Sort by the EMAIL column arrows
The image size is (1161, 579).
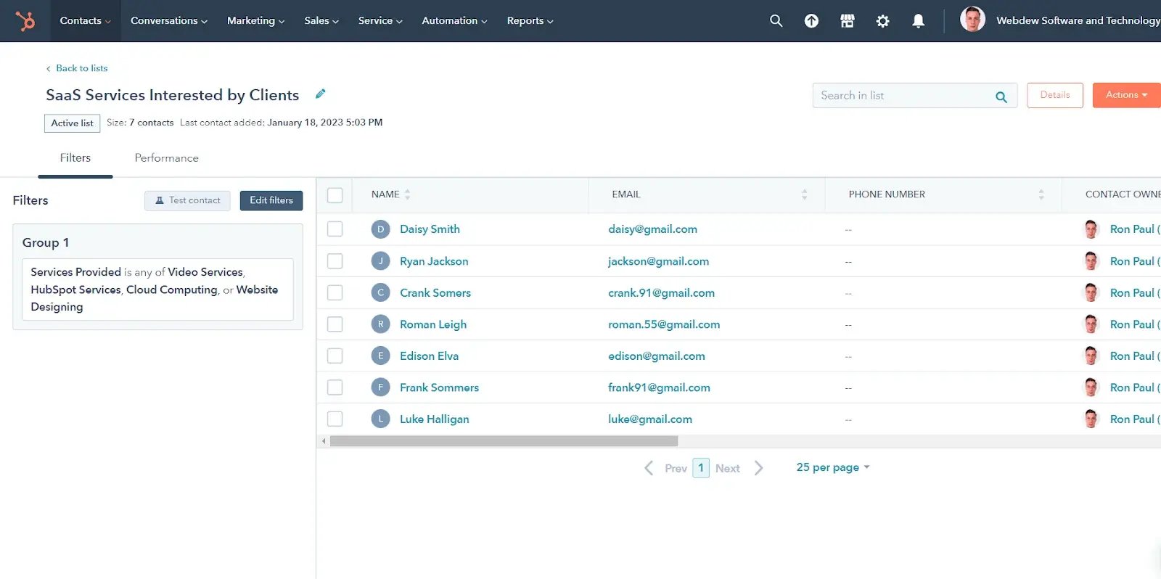804,194
